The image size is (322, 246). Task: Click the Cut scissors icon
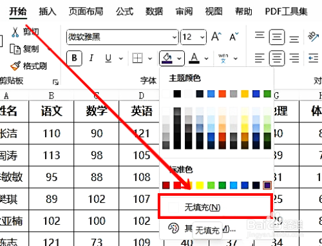(x=15, y=32)
